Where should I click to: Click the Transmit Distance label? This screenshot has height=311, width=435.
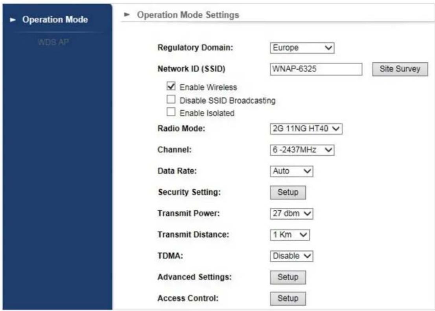point(194,234)
